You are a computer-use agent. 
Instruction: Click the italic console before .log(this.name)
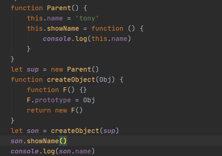click(x=57, y=39)
